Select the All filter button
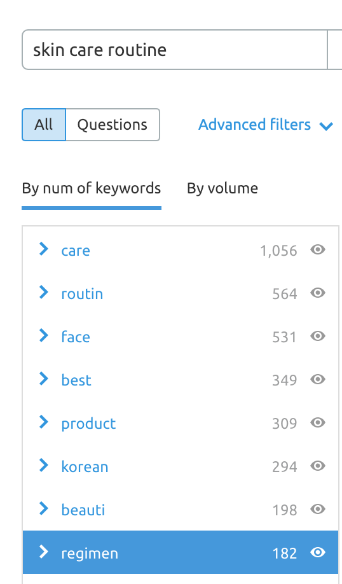342x584 pixels. (44, 125)
